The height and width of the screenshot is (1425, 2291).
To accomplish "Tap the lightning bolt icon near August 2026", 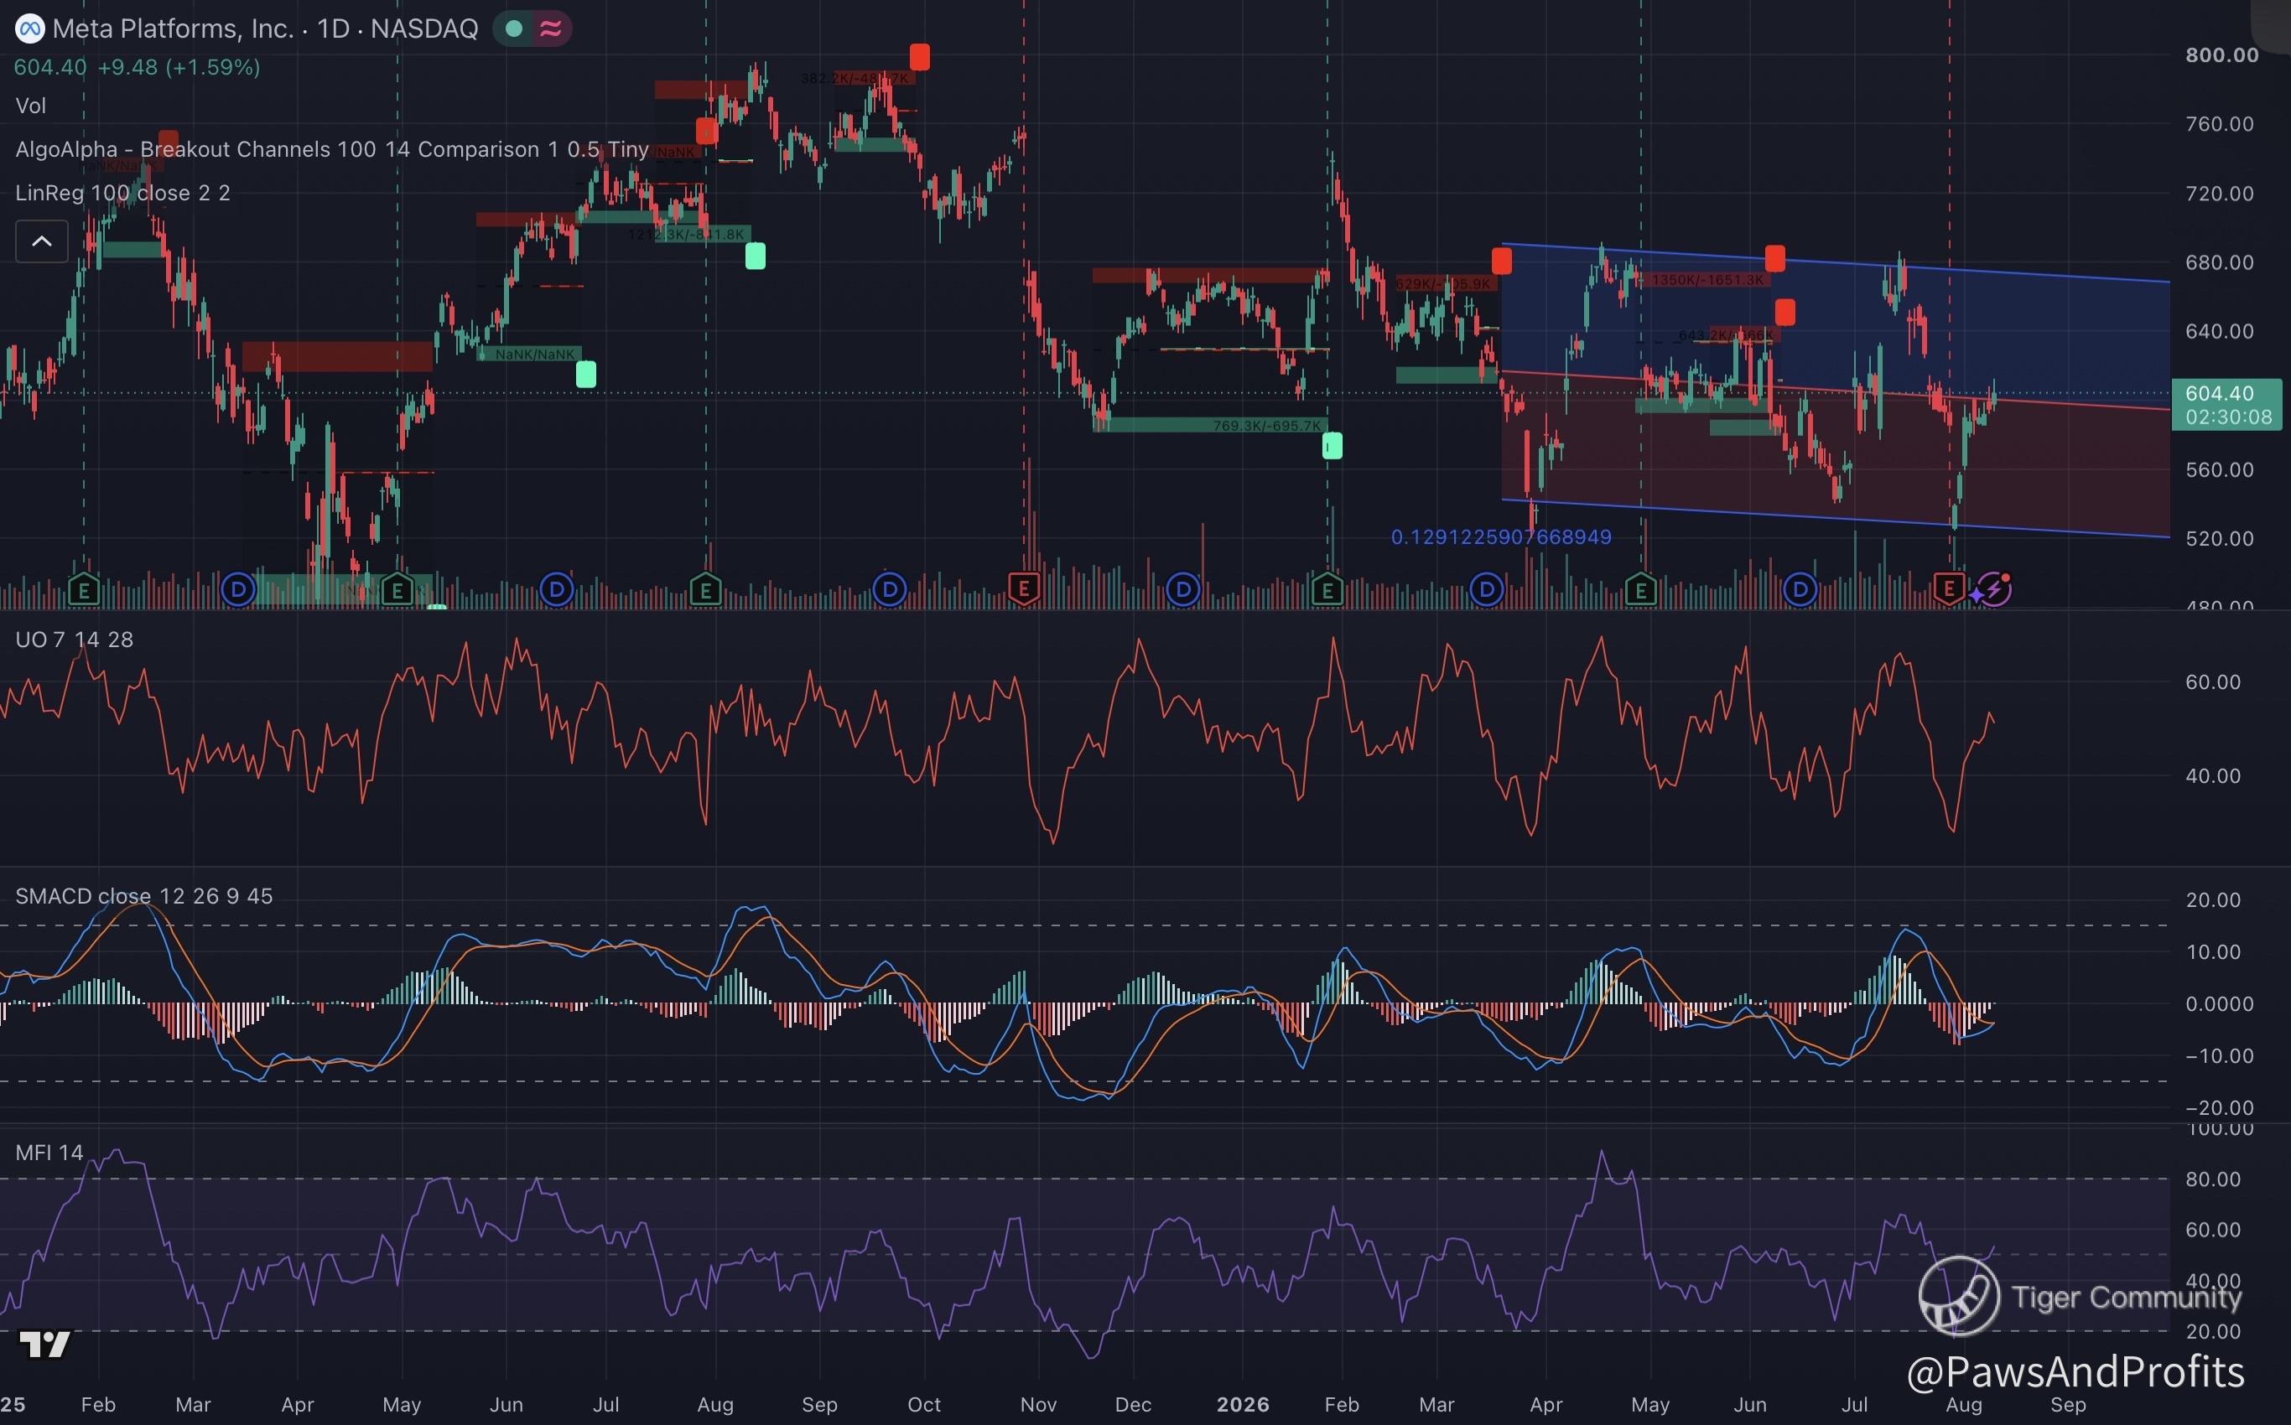I will tap(1994, 590).
